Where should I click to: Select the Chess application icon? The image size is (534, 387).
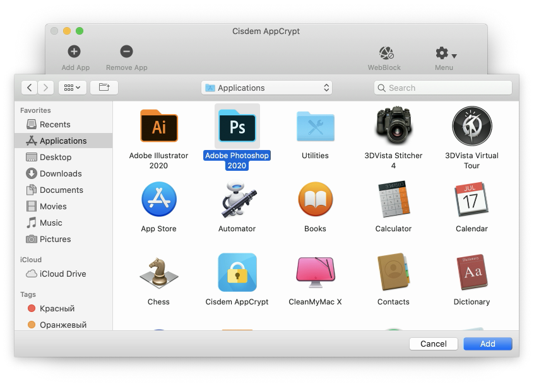pyautogui.click(x=158, y=272)
